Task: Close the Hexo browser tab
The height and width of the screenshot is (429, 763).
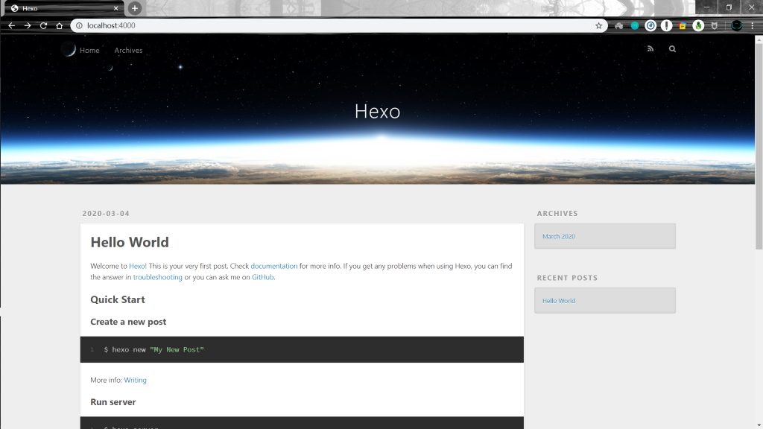Action: [x=115, y=8]
